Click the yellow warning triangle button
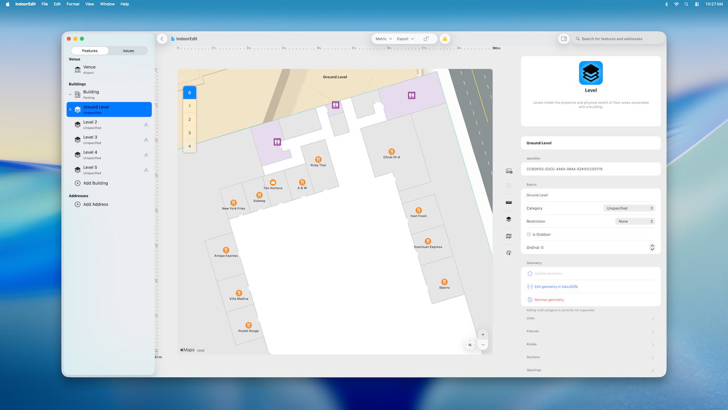728x410 pixels. (x=445, y=39)
